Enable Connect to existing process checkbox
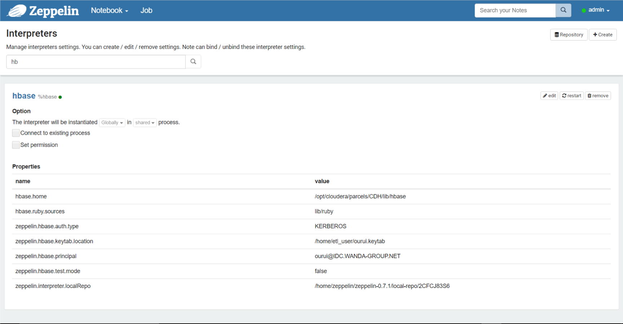623x324 pixels. point(16,133)
